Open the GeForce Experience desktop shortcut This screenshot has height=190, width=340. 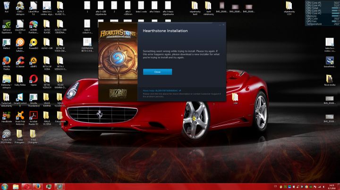click(7, 27)
